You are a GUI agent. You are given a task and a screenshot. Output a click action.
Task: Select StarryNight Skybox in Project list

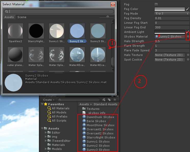point(99,137)
